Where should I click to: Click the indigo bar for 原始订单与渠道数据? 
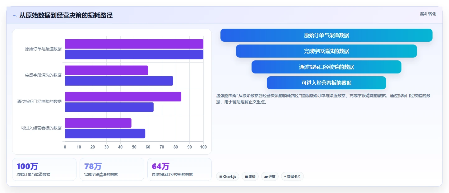tap(134, 54)
